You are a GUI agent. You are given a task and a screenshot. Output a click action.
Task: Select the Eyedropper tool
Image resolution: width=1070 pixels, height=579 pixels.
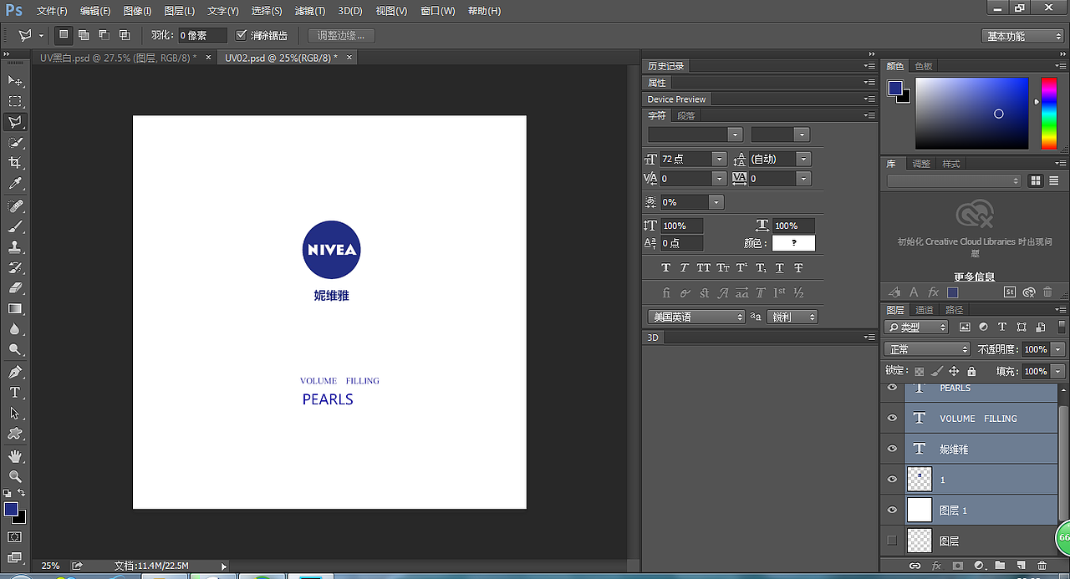[x=15, y=184]
